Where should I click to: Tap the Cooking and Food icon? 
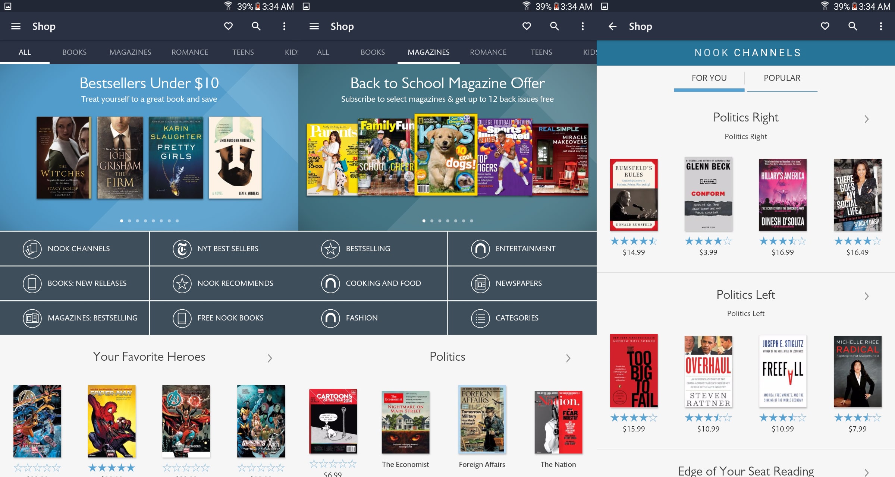click(330, 283)
